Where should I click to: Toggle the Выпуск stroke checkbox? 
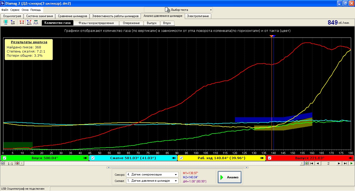point(270,158)
